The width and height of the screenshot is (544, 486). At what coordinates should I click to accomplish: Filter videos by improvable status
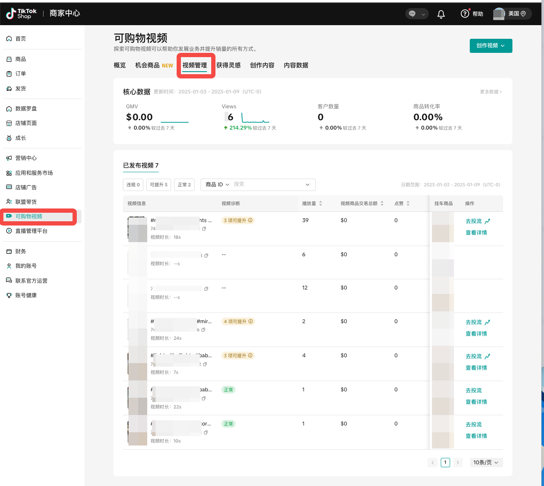(159, 185)
